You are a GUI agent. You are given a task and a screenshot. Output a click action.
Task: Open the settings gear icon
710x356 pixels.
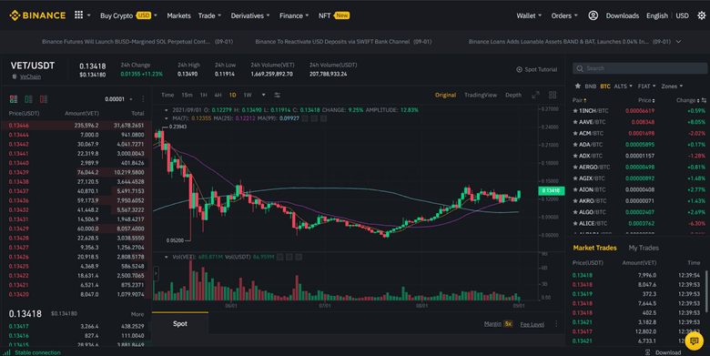coord(701,15)
